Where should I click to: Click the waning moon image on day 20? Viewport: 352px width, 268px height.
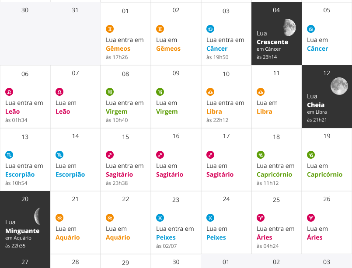(x=38, y=215)
